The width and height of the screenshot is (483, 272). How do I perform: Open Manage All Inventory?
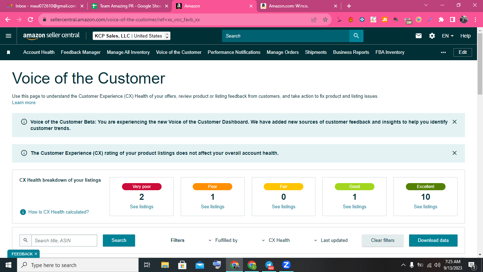(x=128, y=52)
